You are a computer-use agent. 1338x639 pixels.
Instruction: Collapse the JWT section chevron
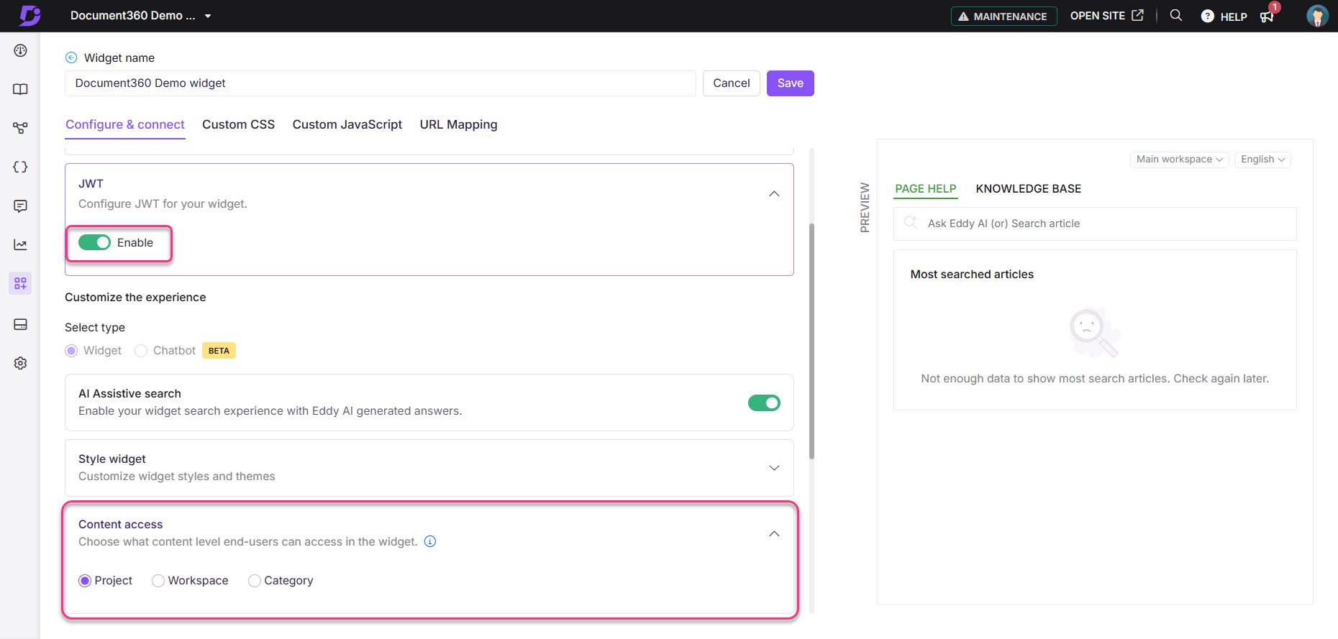[x=774, y=194]
